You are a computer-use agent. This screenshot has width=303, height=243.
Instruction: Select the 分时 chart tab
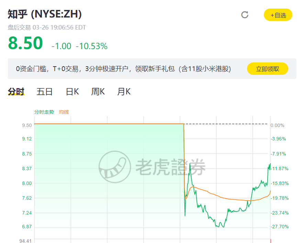(x=16, y=92)
